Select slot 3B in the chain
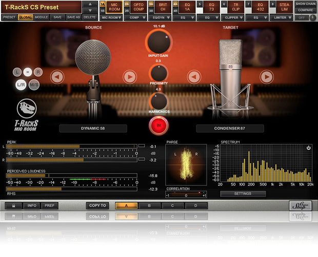The image size is (318, 257). point(151,11)
